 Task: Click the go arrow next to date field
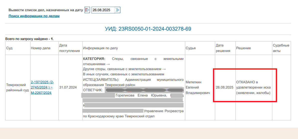(x=117, y=10)
